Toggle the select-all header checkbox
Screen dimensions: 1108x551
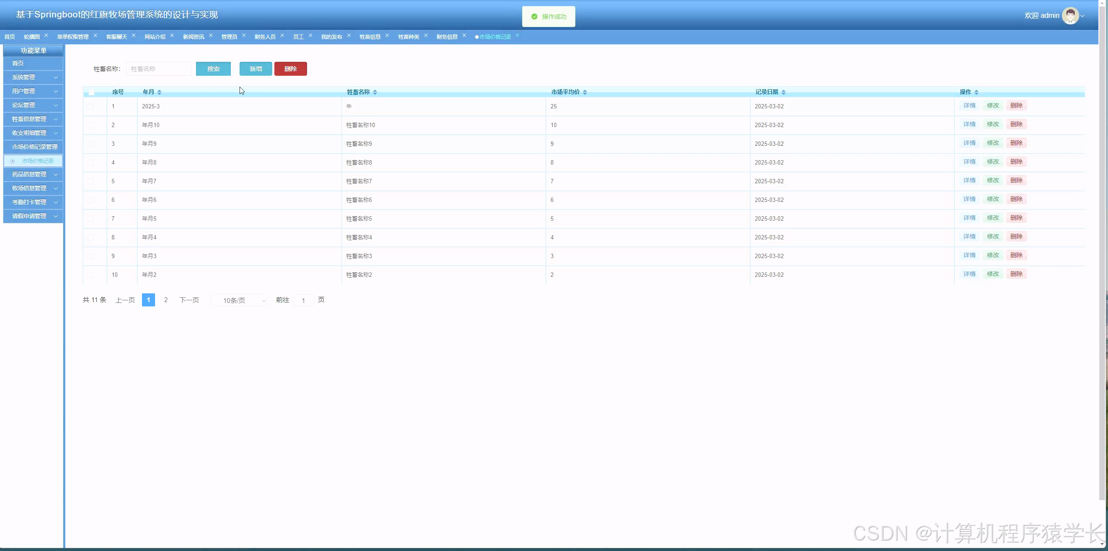pyautogui.click(x=91, y=92)
